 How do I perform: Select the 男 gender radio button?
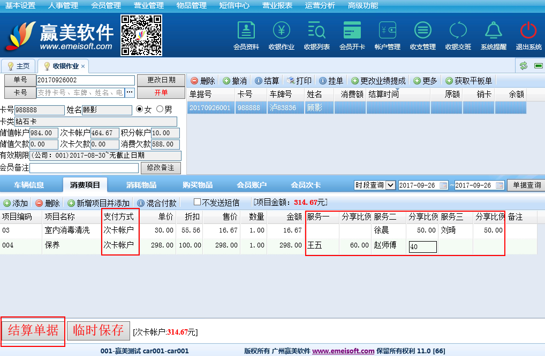pos(160,110)
